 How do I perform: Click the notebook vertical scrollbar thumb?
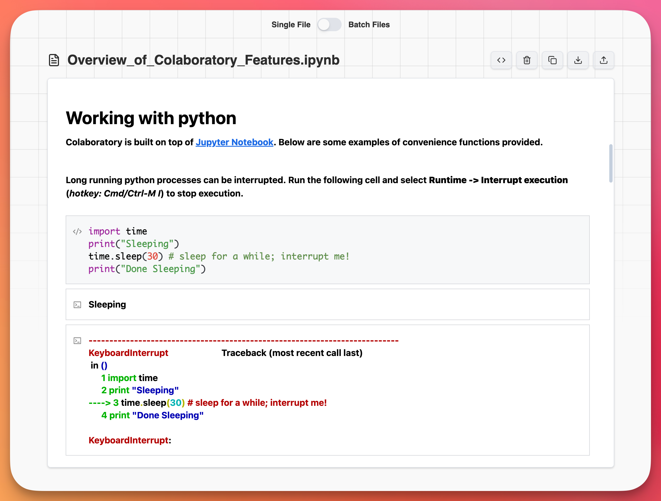(x=610, y=163)
